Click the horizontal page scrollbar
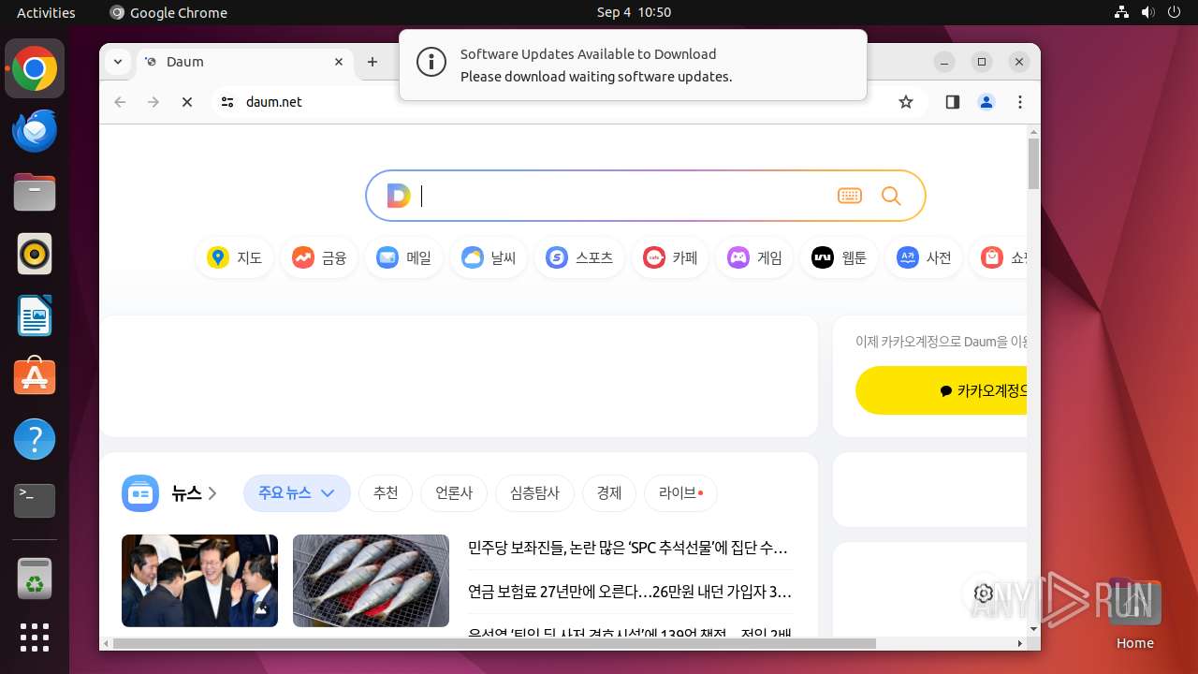Screen dimensions: 1198x674 tap(494, 643)
